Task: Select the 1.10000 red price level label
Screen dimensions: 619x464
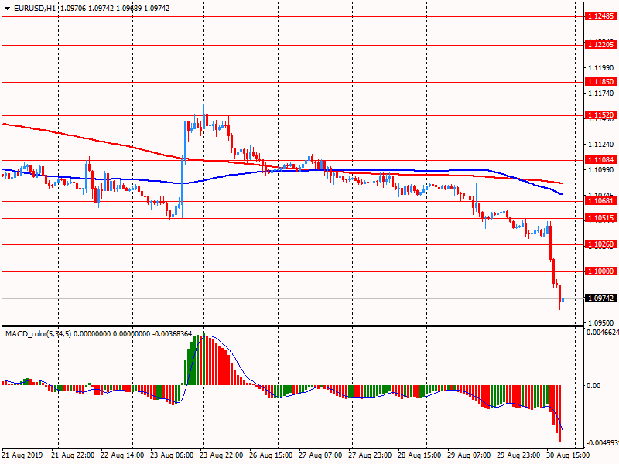Action: [600, 271]
